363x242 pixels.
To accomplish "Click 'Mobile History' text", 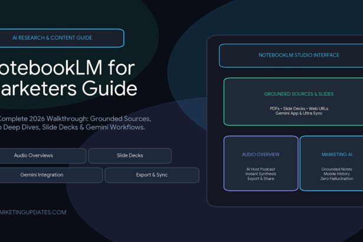I will click(336, 174).
